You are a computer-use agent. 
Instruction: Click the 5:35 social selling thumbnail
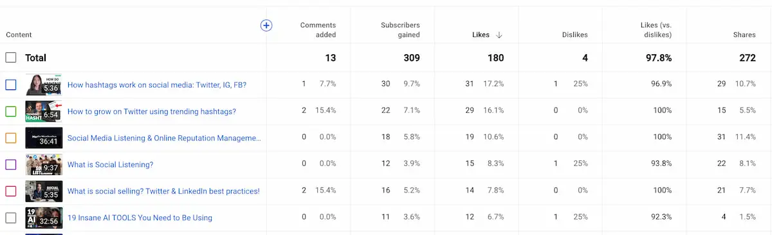pos(44,191)
